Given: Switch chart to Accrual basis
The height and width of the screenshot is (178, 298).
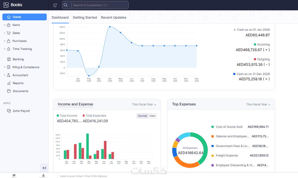Looking at the screenshot, I should pyautogui.click(x=142, y=116).
